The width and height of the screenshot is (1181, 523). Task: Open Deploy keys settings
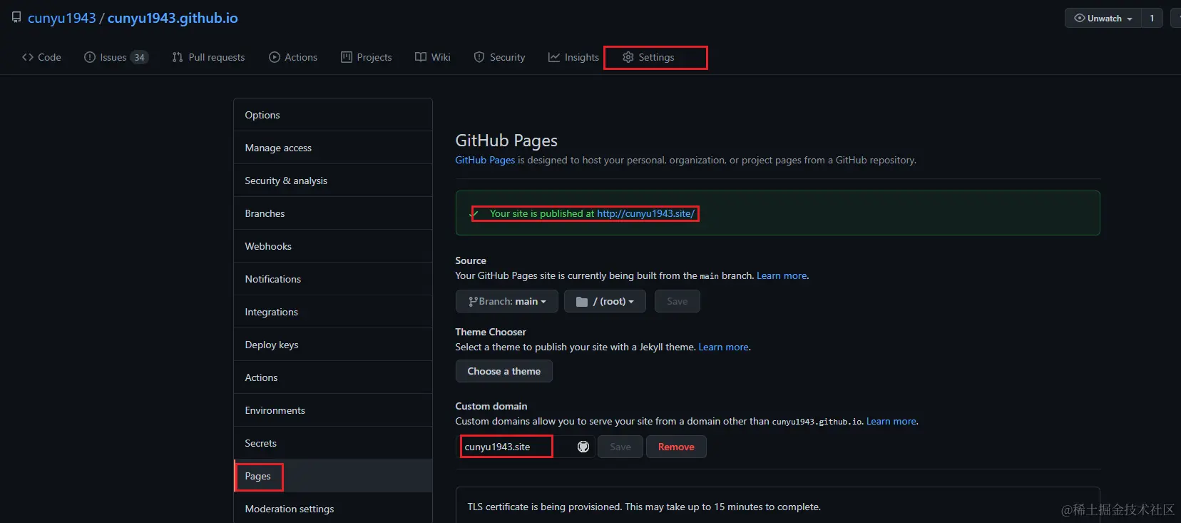point(333,345)
